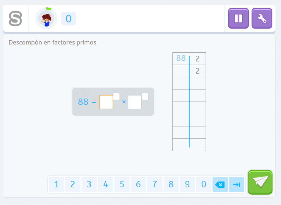Submit answer with the paper plane button
Image resolution: width=281 pixels, height=205 pixels.
(260, 182)
